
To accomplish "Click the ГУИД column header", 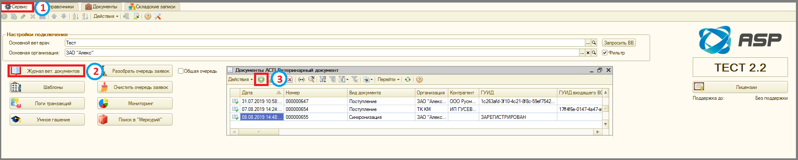I will (x=518, y=93).
